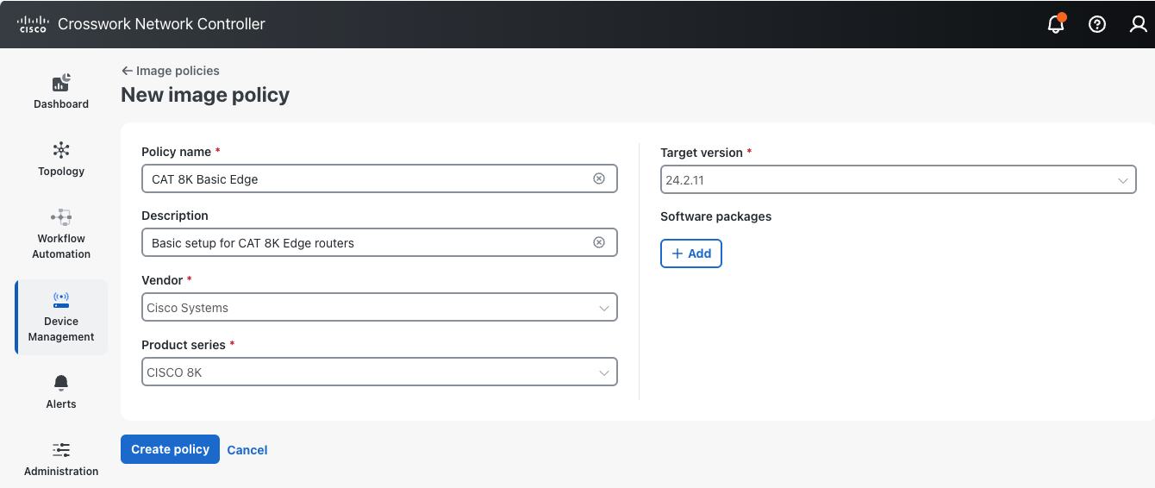This screenshot has height=488, width=1155.
Task: Go to Topology in sidebar
Action: [61, 159]
